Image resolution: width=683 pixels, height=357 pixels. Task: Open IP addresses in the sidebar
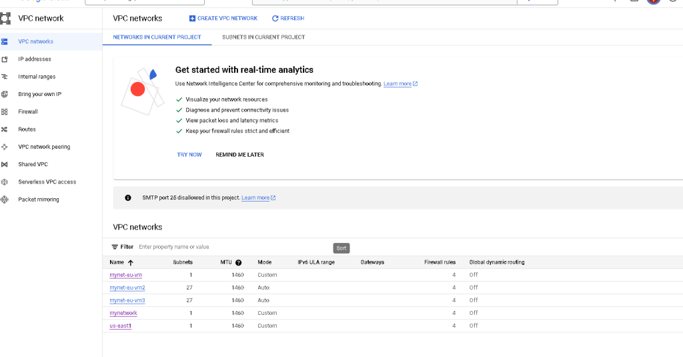pyautogui.click(x=35, y=59)
